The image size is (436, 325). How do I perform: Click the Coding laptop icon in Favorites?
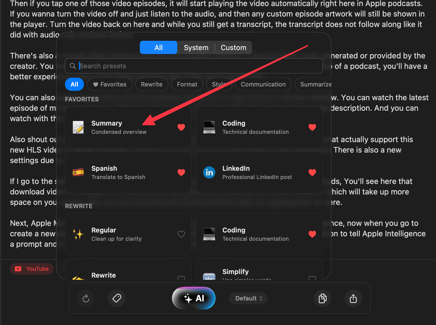click(x=209, y=127)
